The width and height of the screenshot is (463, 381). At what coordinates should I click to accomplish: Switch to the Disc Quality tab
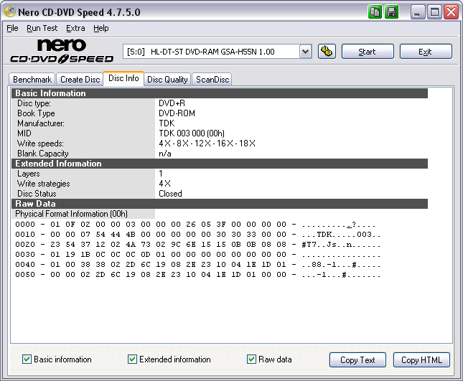pyautogui.click(x=167, y=80)
